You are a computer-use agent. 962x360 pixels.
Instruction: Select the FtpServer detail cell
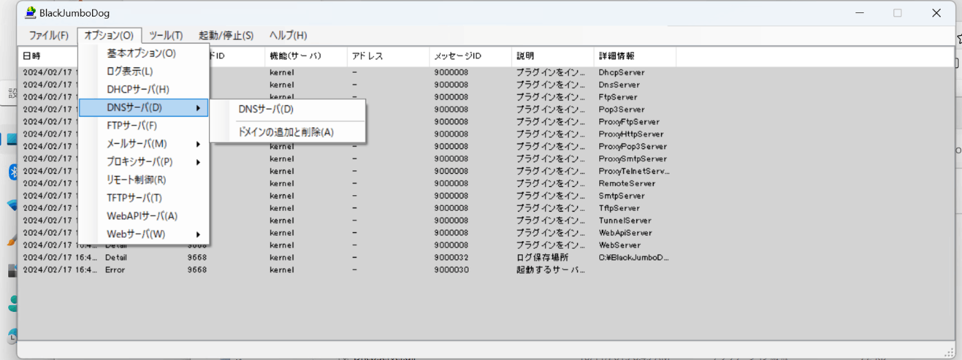point(618,97)
